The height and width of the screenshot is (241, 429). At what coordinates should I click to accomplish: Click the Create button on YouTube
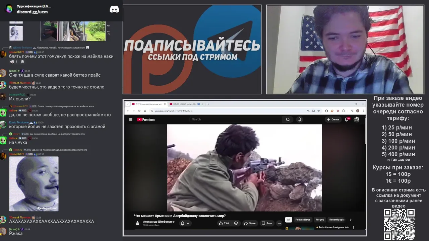333,119
